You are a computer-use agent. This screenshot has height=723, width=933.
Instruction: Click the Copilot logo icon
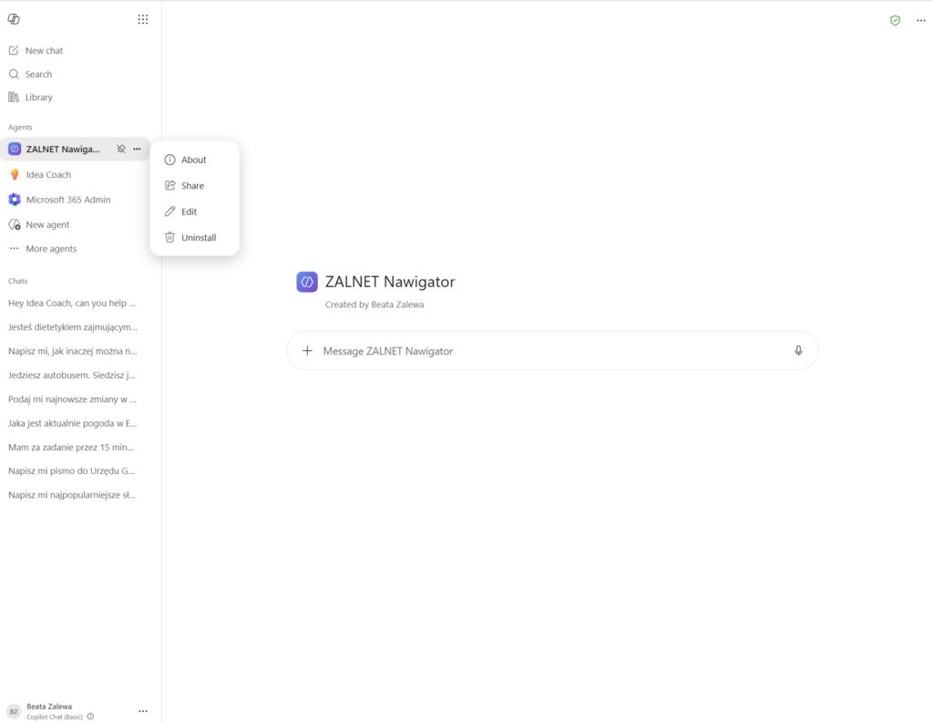tap(14, 19)
